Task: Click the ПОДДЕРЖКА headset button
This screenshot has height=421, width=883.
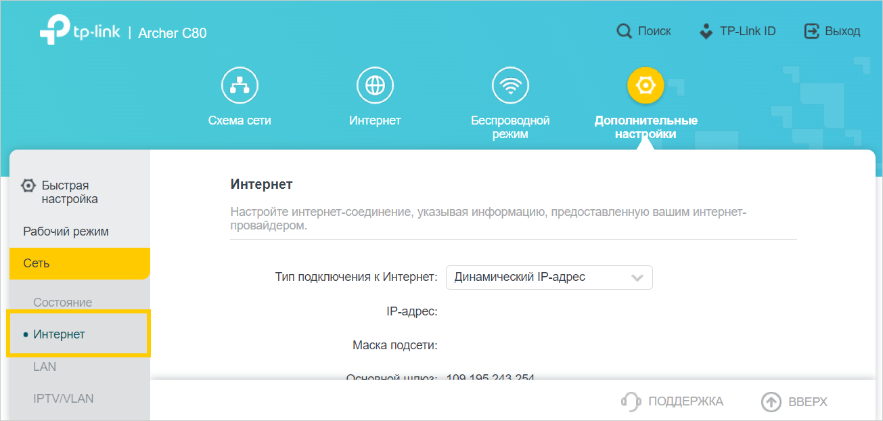Action: click(x=672, y=401)
